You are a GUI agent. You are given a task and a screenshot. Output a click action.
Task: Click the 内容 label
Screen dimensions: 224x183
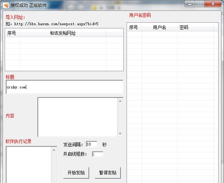(x=10, y=116)
